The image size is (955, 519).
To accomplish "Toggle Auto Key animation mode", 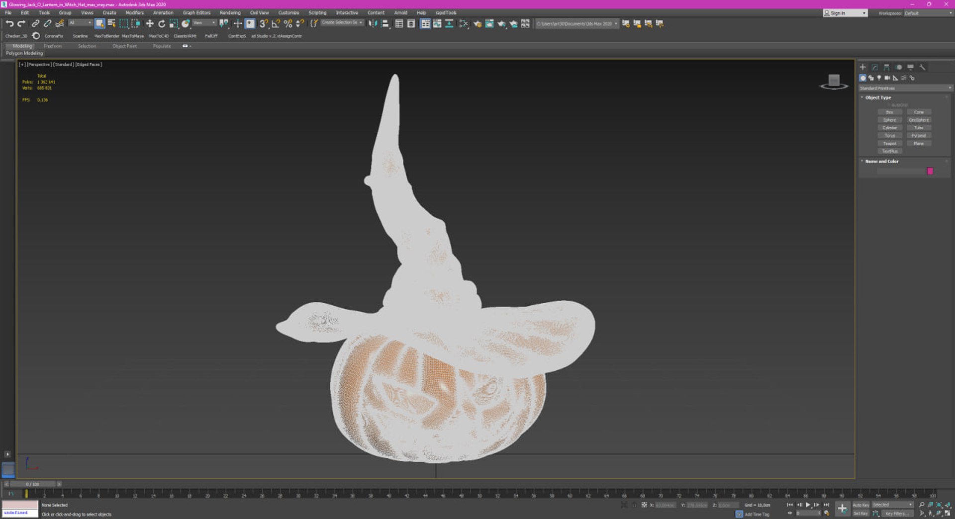I will 861,505.
